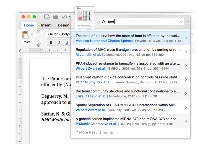Select the Format Painter brush icon
The width and height of the screenshot is (198, 144).
click(x=38, y=45)
